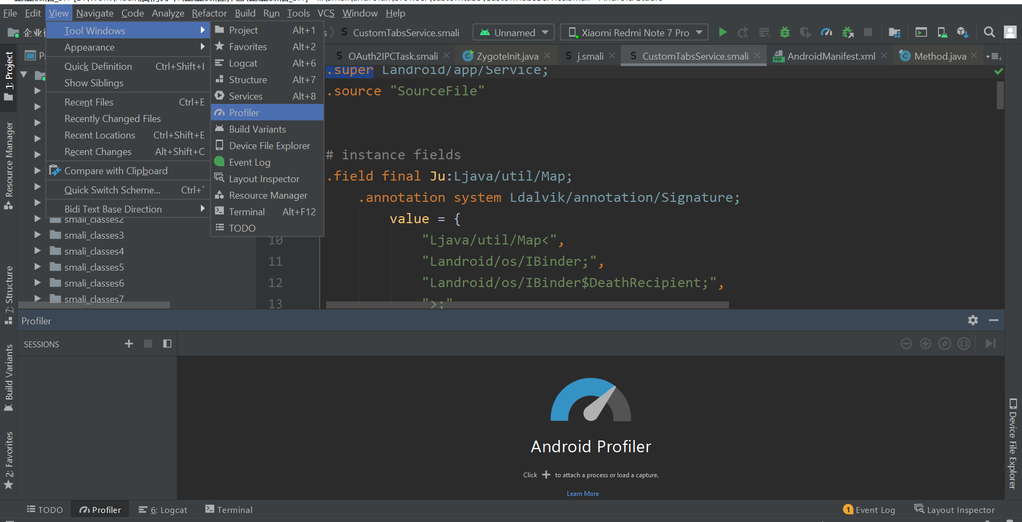
Task: Open Event Log from submenu
Action: click(267, 162)
